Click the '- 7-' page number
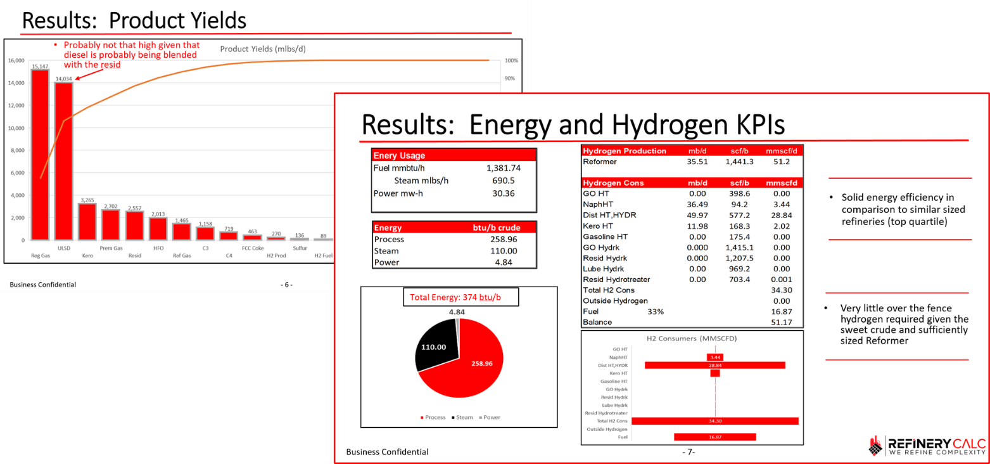 coord(689,452)
